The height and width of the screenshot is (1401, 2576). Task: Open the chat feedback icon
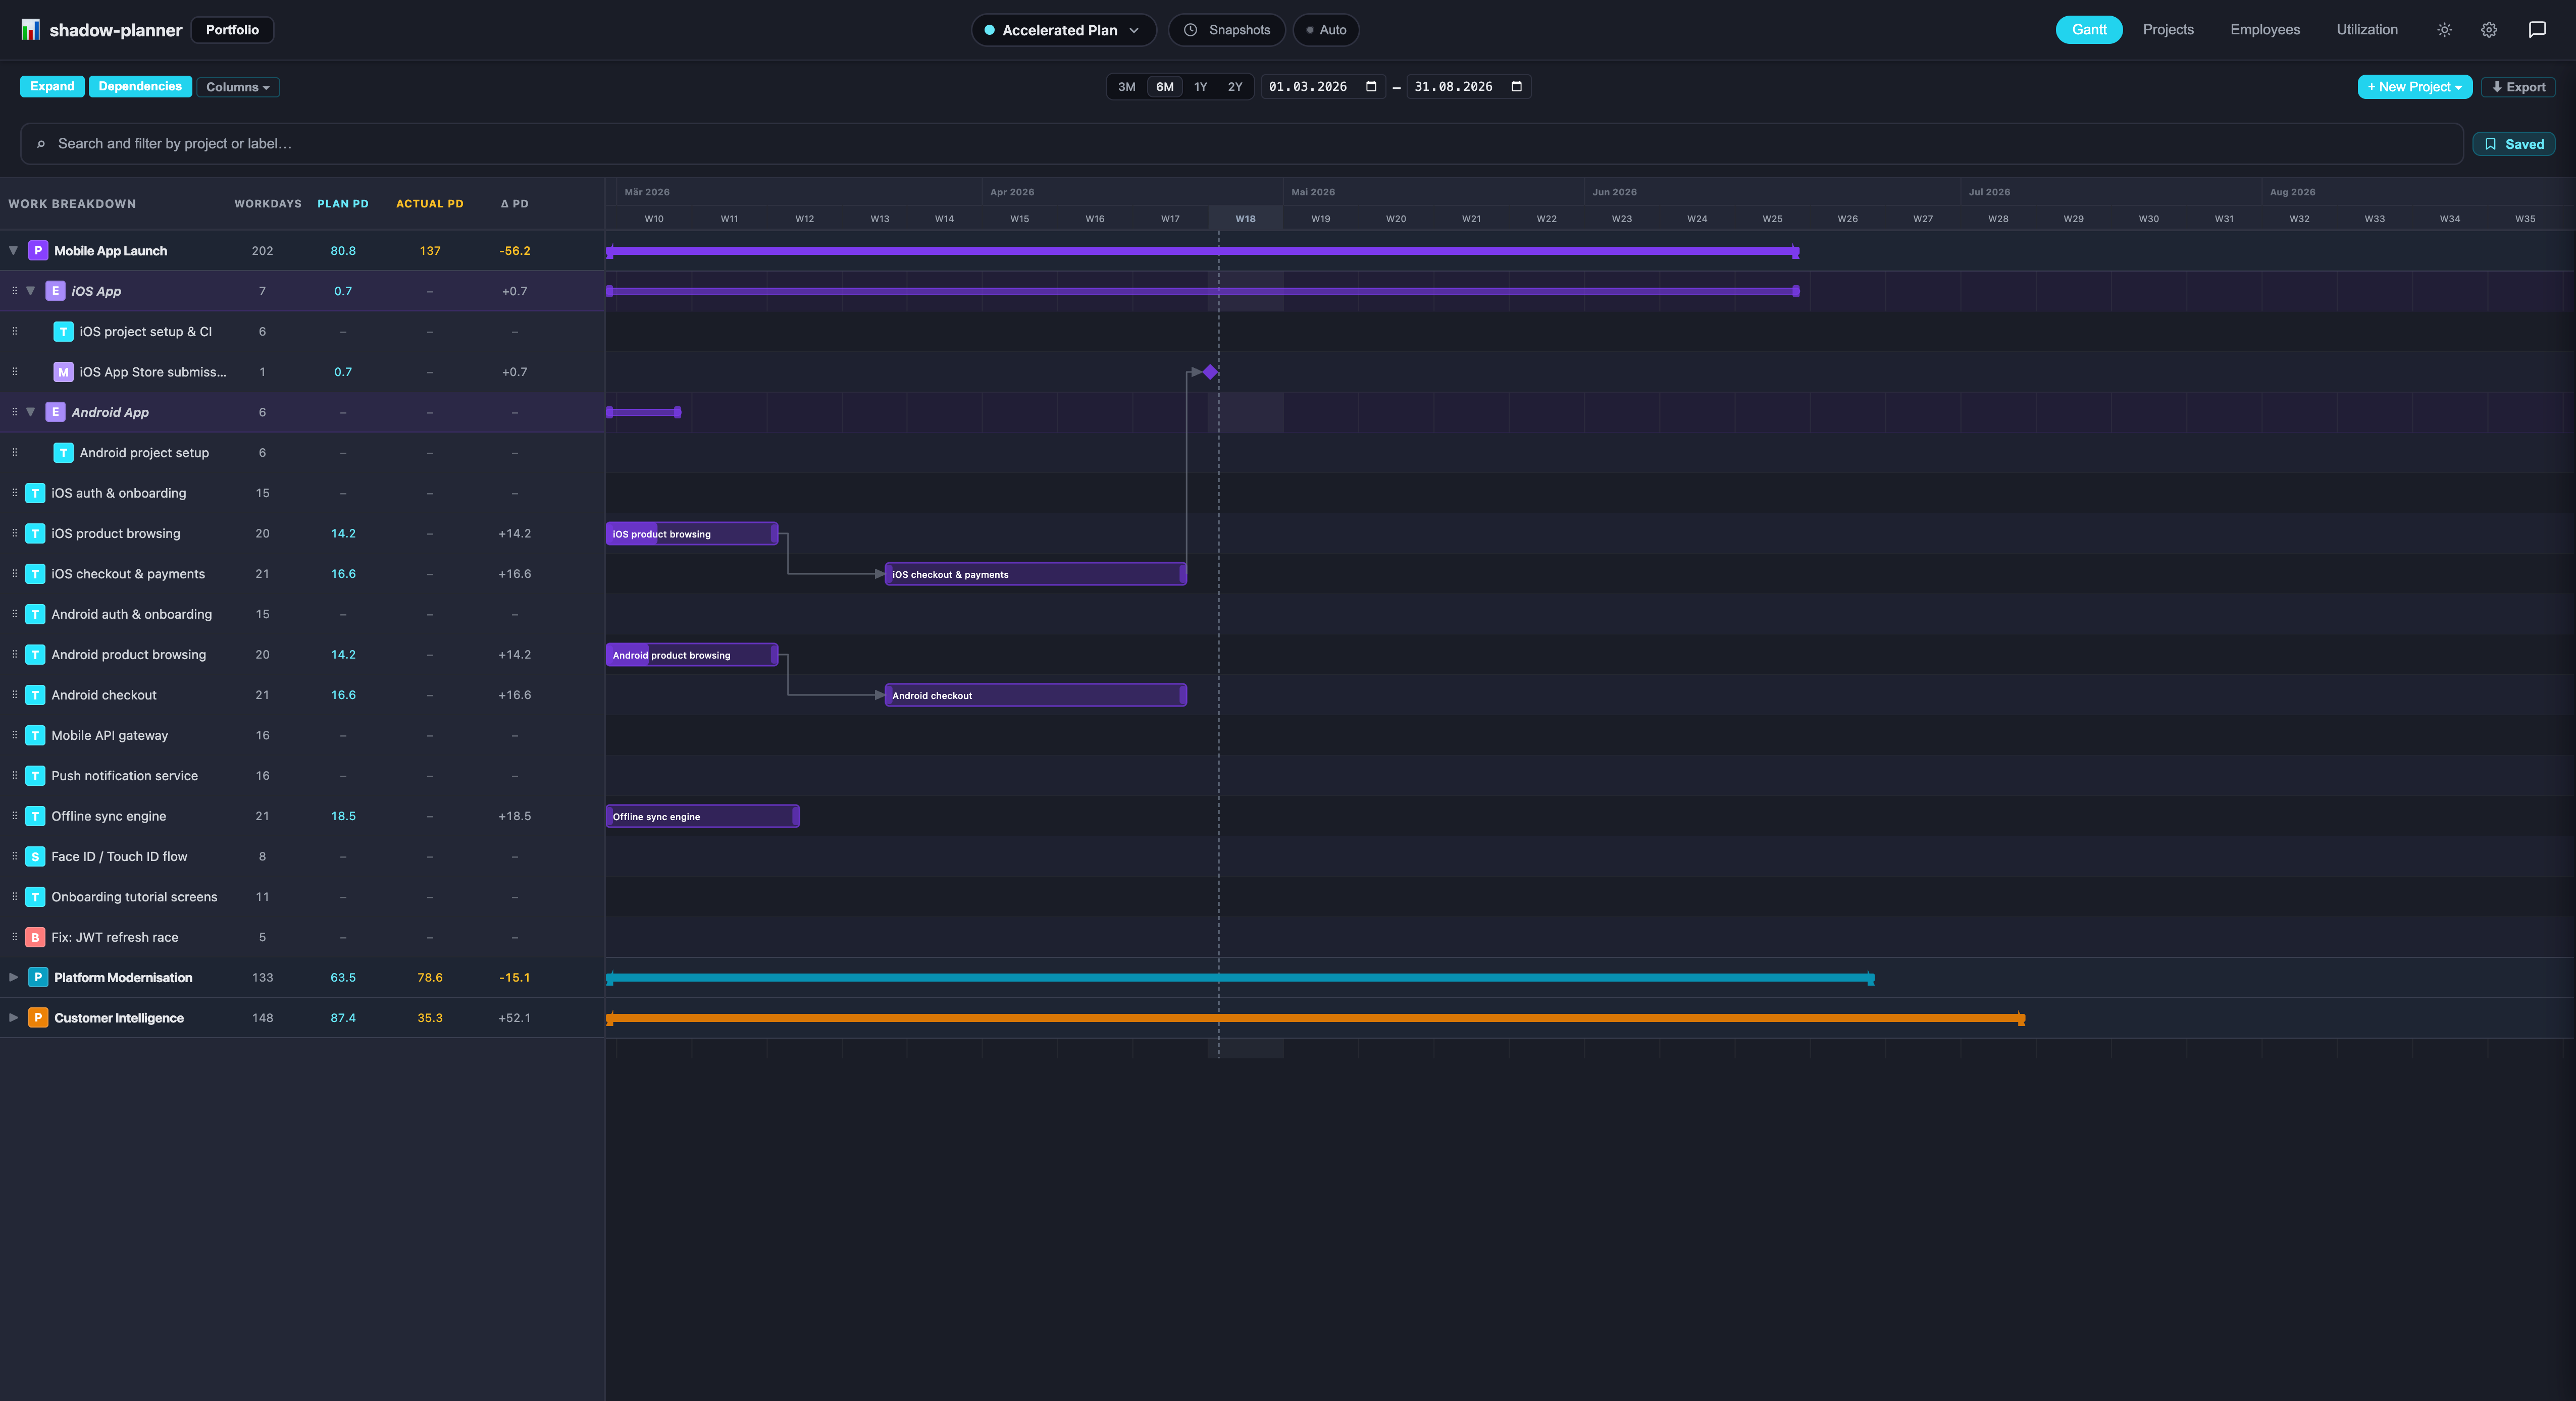pos(2537,30)
